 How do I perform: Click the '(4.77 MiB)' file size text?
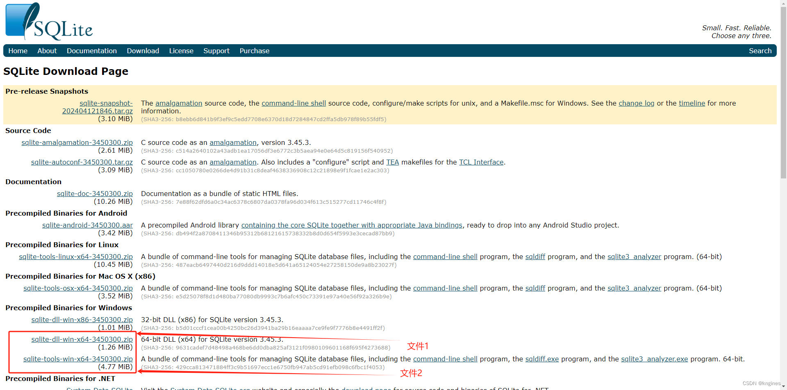pyautogui.click(x=115, y=367)
